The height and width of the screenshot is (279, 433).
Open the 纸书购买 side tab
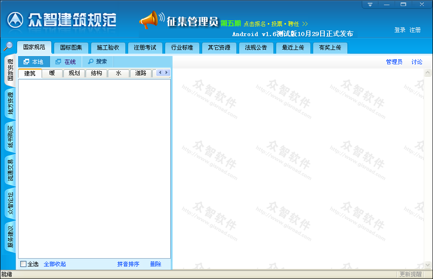[x=10, y=137]
